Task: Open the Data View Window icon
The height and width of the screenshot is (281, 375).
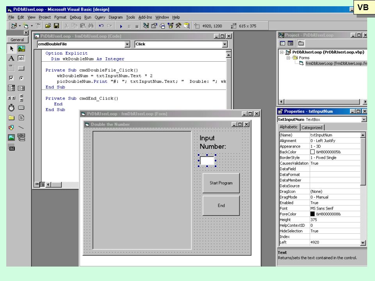Action: [187, 26]
